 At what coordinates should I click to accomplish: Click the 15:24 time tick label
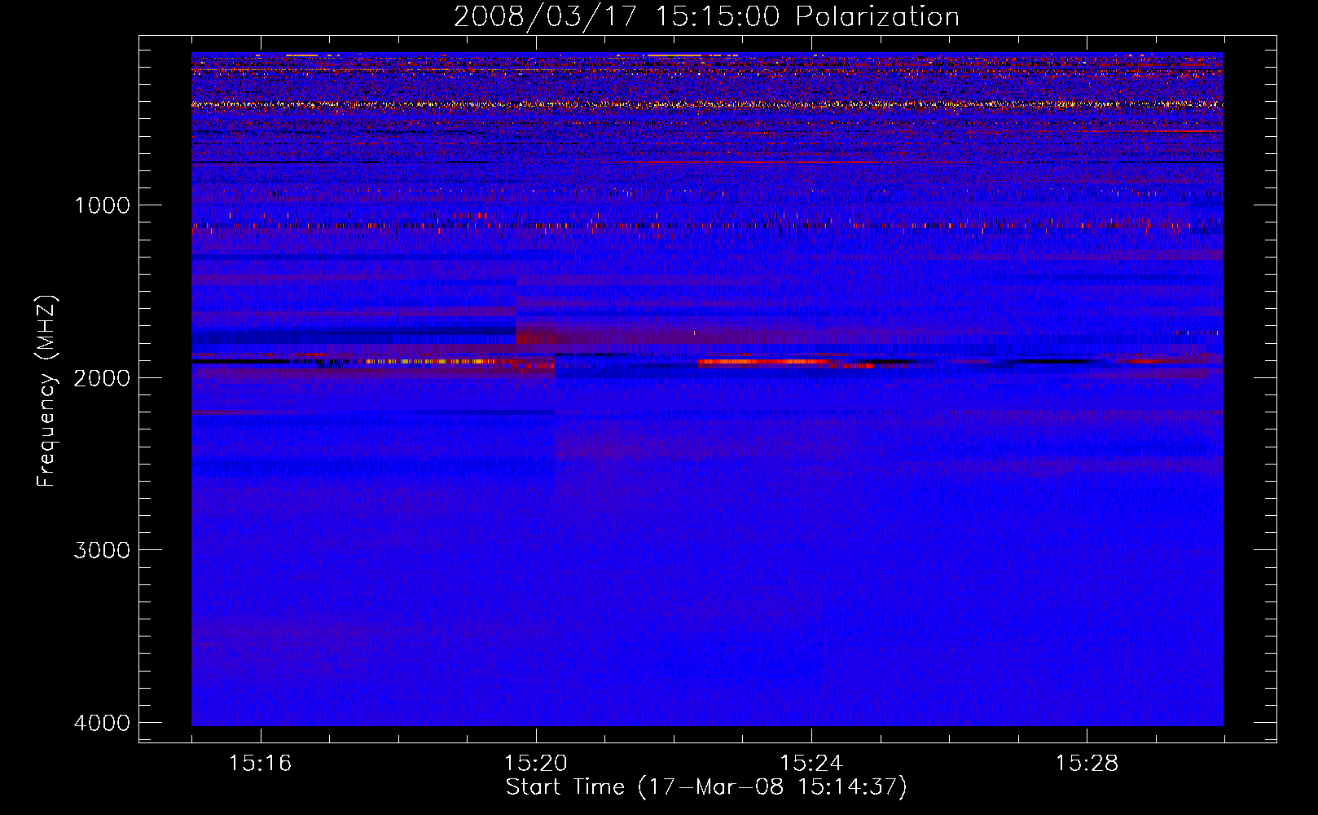click(811, 763)
